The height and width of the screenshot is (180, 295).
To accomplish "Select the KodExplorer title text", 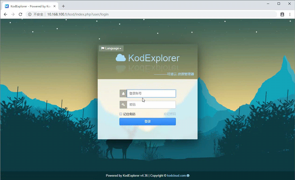I will point(154,58).
